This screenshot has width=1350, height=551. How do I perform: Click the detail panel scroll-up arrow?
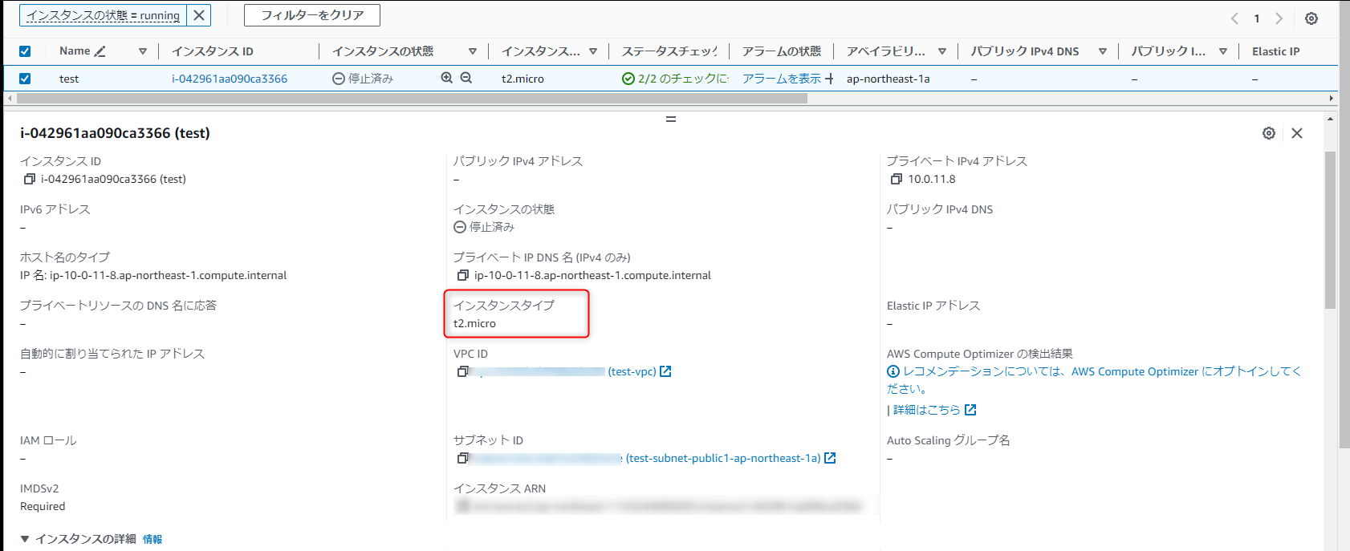(x=1330, y=119)
